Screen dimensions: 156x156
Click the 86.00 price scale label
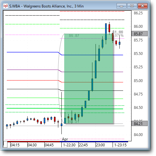[138, 26]
